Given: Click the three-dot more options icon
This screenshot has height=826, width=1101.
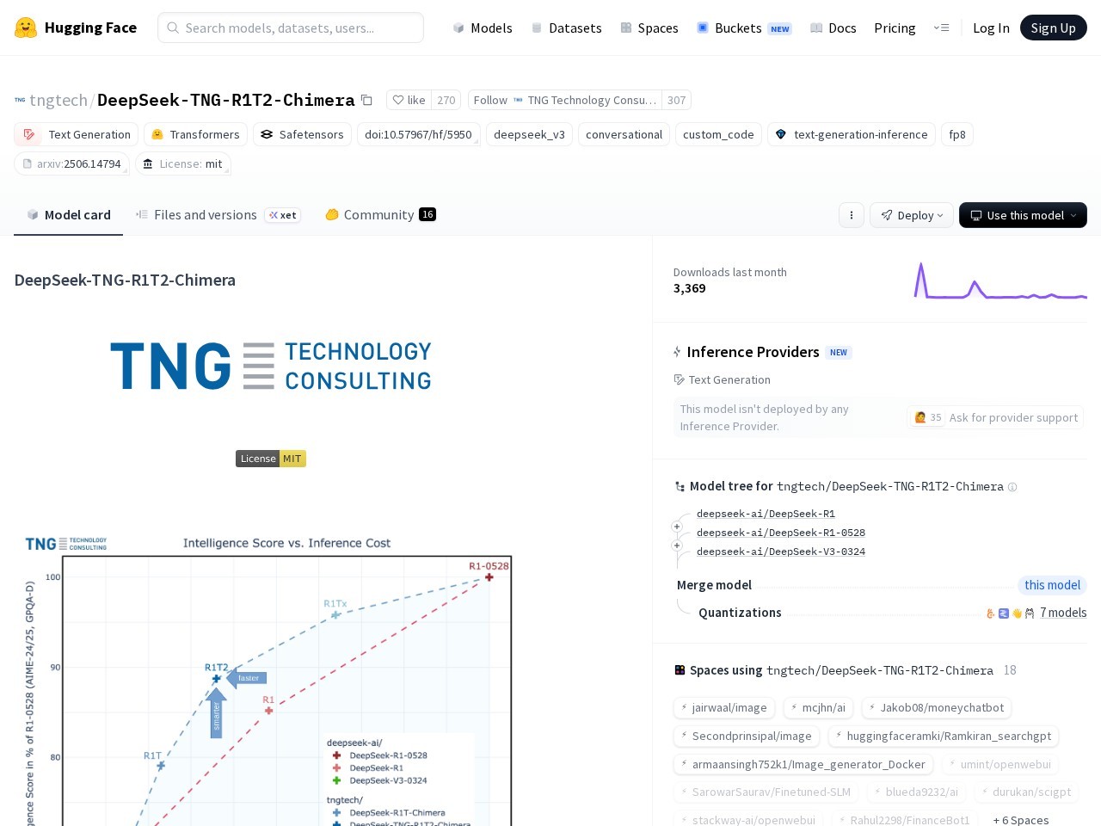Looking at the screenshot, I should (851, 215).
